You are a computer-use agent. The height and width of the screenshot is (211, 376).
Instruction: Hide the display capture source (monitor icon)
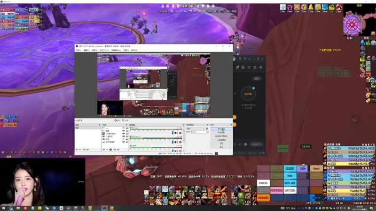(x=124, y=142)
